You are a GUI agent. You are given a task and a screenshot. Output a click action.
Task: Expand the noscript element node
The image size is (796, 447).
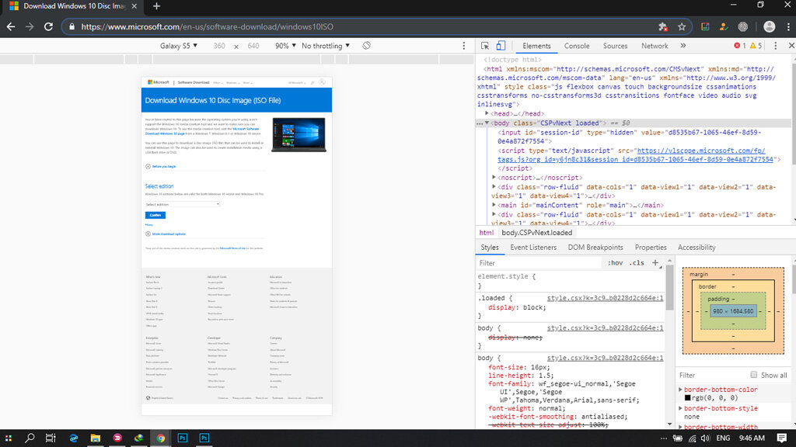tap(494, 178)
